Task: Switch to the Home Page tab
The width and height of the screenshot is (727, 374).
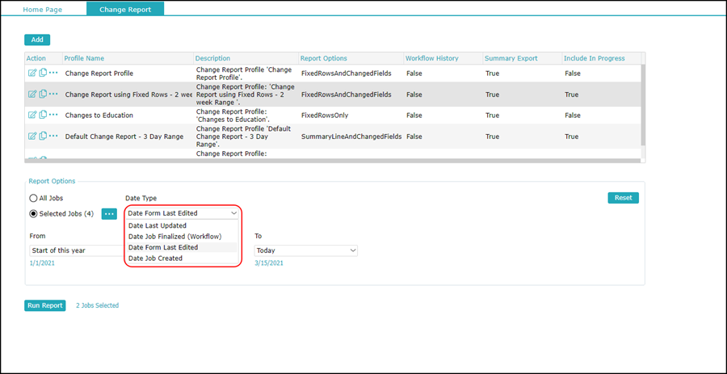Action: click(43, 9)
